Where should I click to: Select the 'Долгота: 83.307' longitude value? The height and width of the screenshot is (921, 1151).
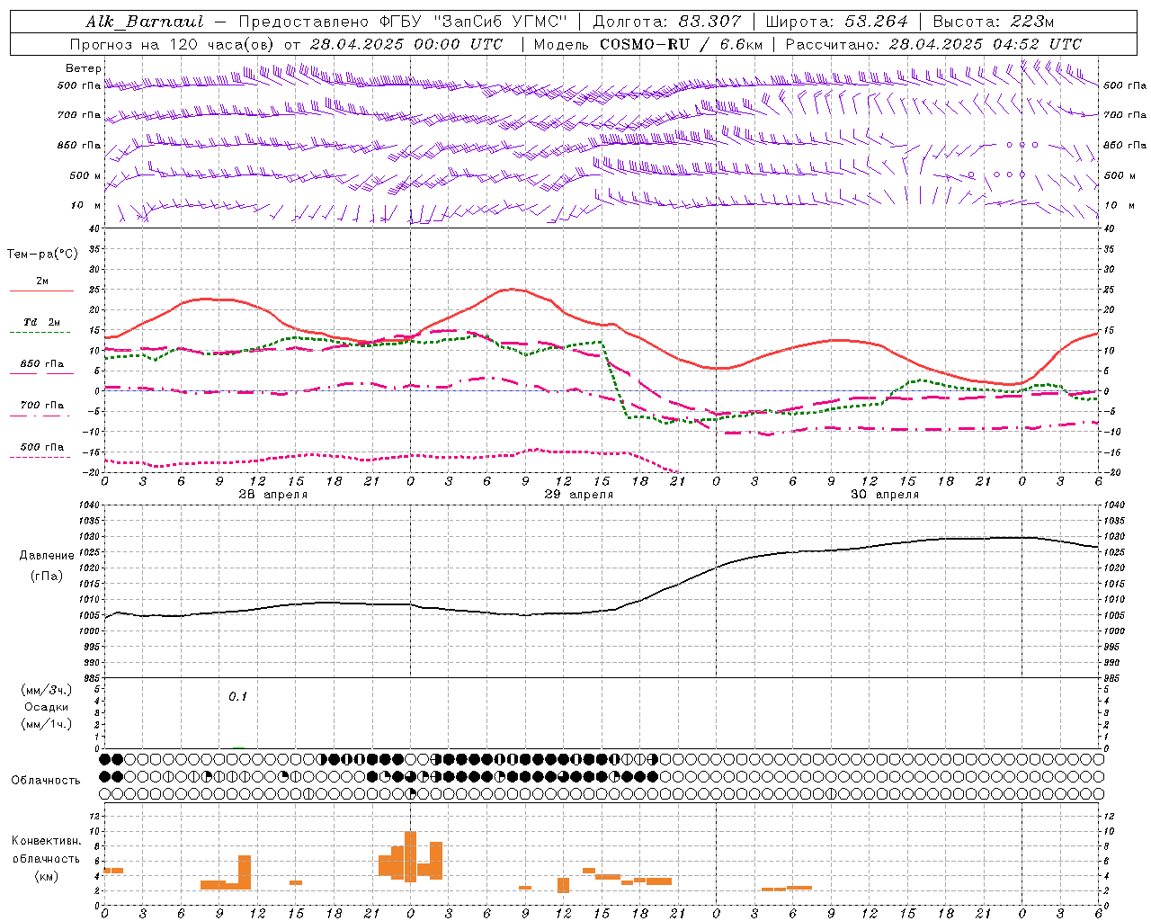click(x=667, y=22)
